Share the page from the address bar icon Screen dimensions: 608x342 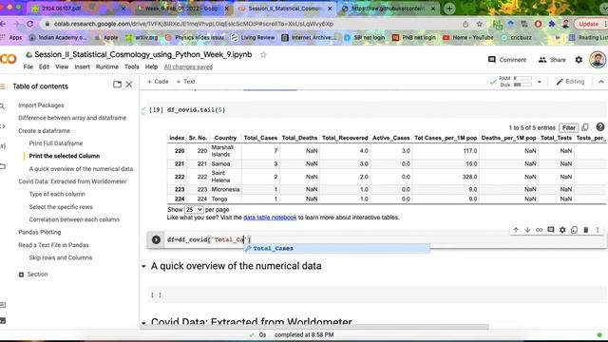pos(465,24)
